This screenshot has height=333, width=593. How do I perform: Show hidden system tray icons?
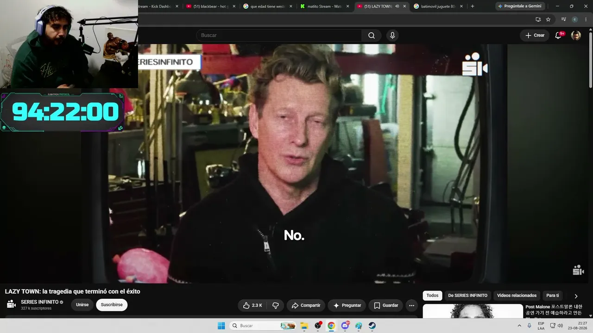click(519, 326)
